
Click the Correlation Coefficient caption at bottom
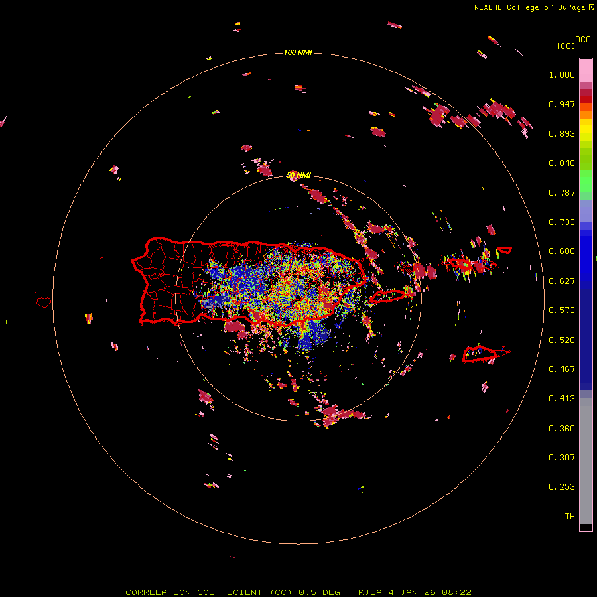click(298, 592)
